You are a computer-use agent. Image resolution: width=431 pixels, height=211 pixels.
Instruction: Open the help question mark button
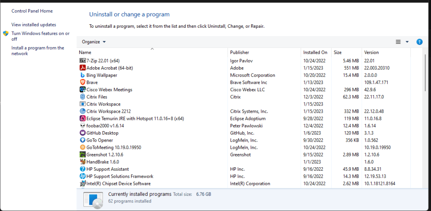419,42
